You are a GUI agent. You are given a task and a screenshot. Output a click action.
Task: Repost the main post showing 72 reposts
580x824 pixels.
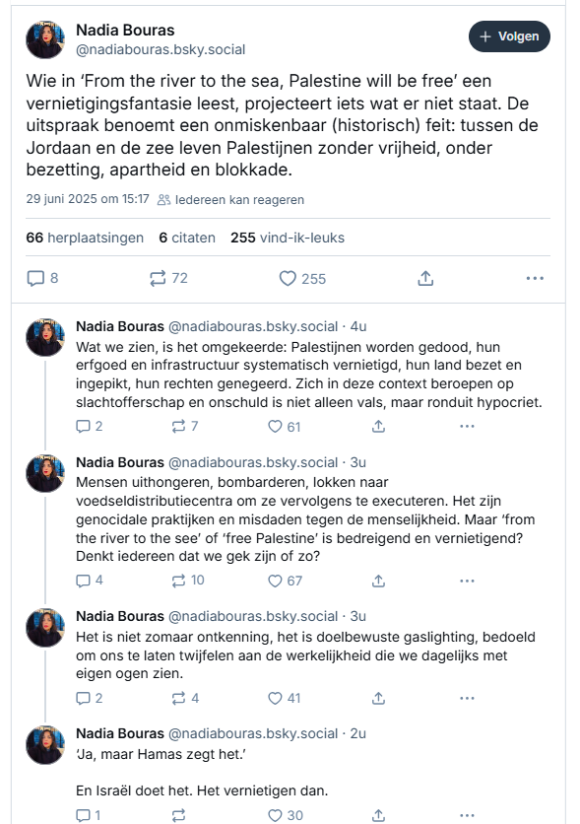coord(168,278)
